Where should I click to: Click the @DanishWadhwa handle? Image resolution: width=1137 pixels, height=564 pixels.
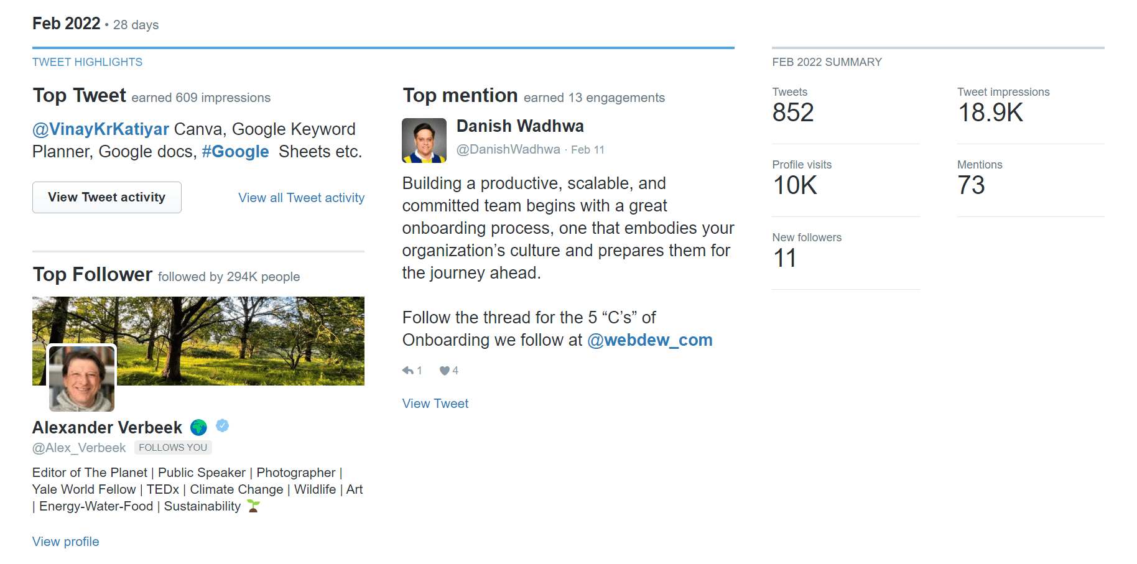click(x=508, y=149)
